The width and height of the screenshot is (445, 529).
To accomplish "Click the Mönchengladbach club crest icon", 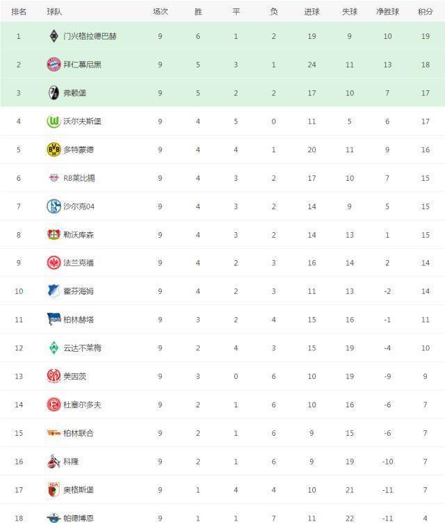I will click(54, 35).
